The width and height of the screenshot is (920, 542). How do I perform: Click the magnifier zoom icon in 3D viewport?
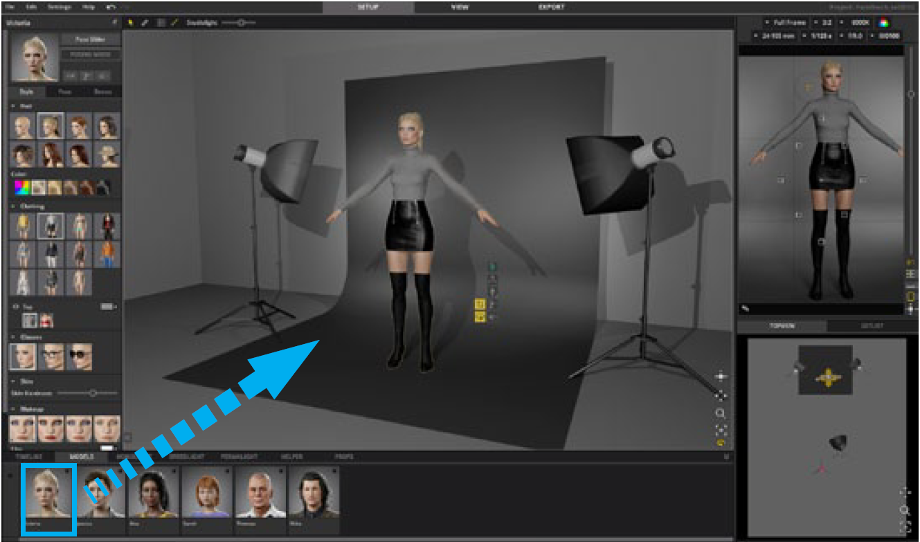[x=721, y=413]
